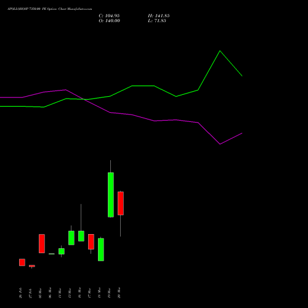Select the first red candlestick at 26 Feb
Image resolution: width=308 pixels, height=308 pixels.
pyautogui.click(x=22, y=262)
